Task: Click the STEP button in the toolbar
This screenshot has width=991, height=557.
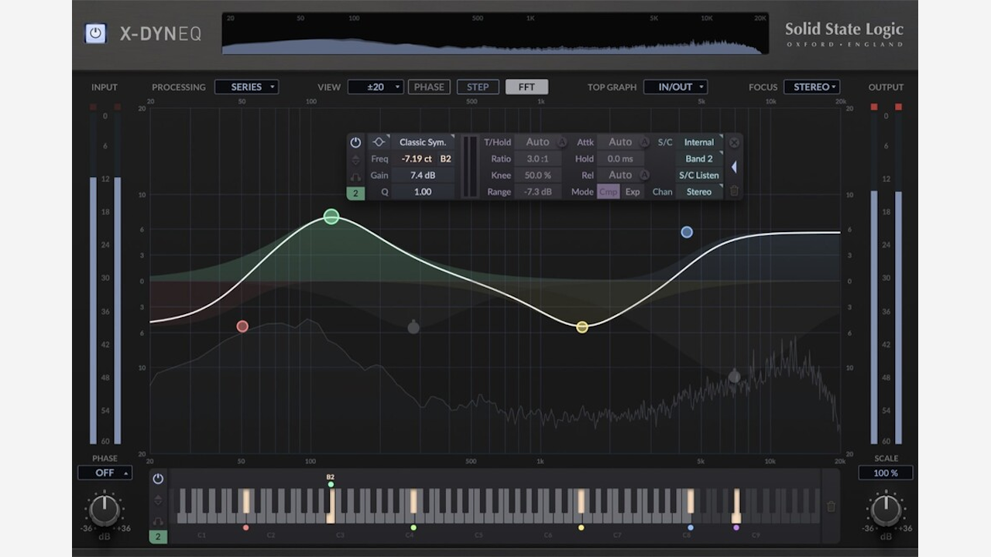Action: pos(478,87)
